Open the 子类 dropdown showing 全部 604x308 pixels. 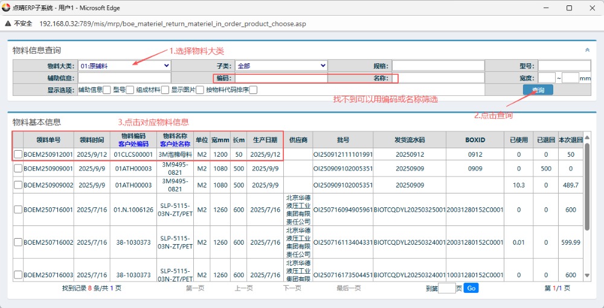click(x=281, y=66)
